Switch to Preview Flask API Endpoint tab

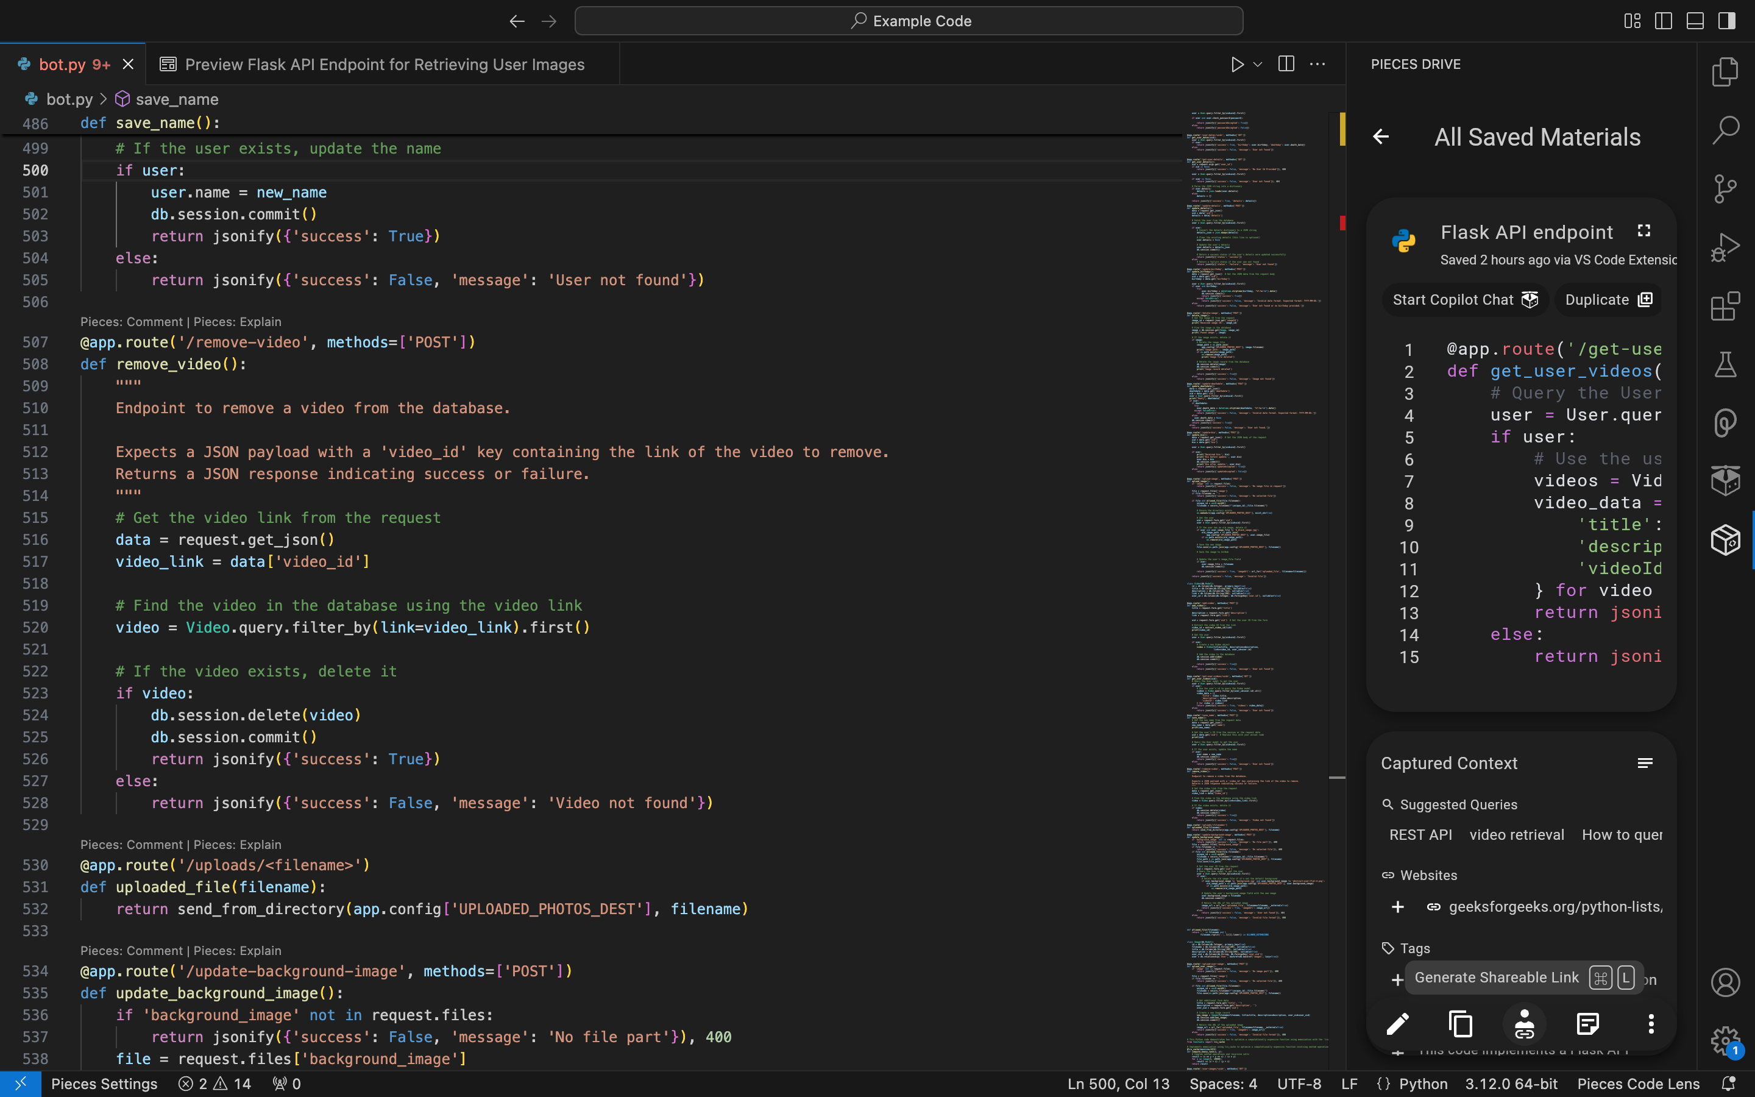tap(383, 64)
